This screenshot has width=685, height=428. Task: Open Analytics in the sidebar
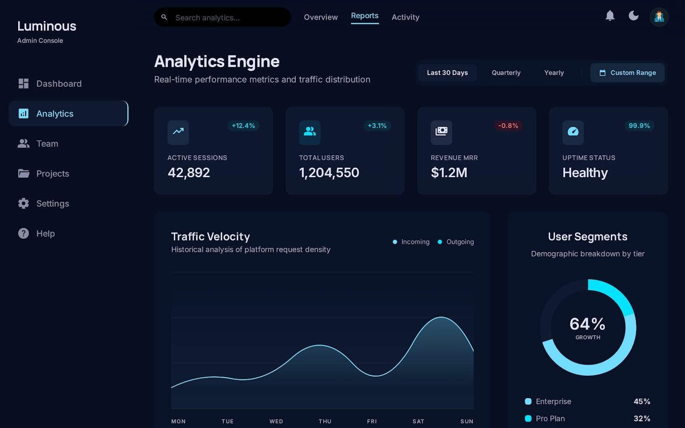coord(68,113)
